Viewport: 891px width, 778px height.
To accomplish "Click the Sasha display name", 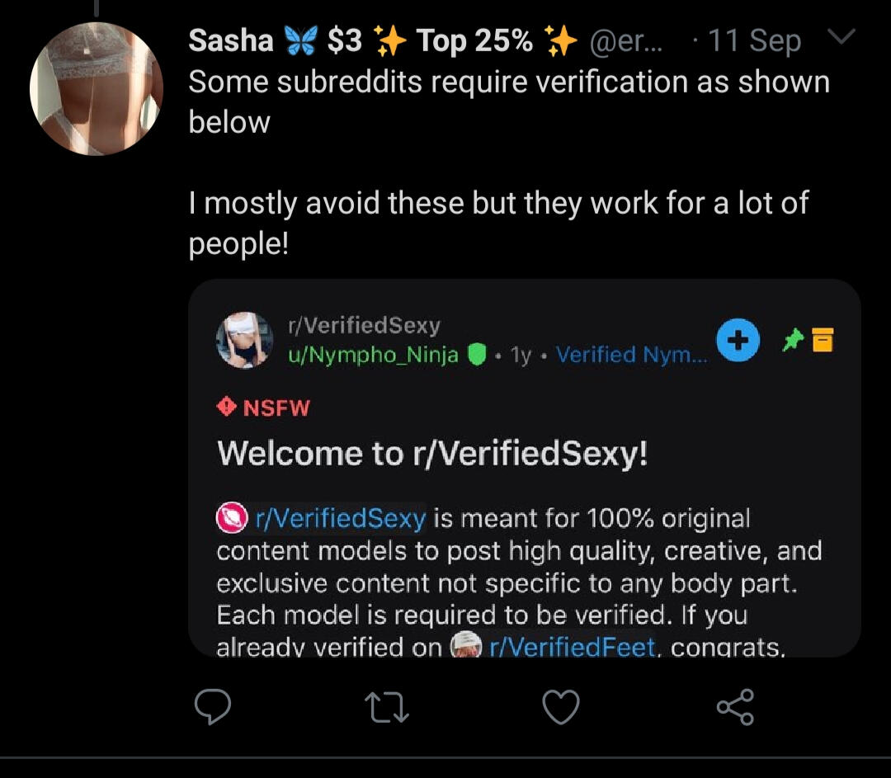I will click(230, 40).
